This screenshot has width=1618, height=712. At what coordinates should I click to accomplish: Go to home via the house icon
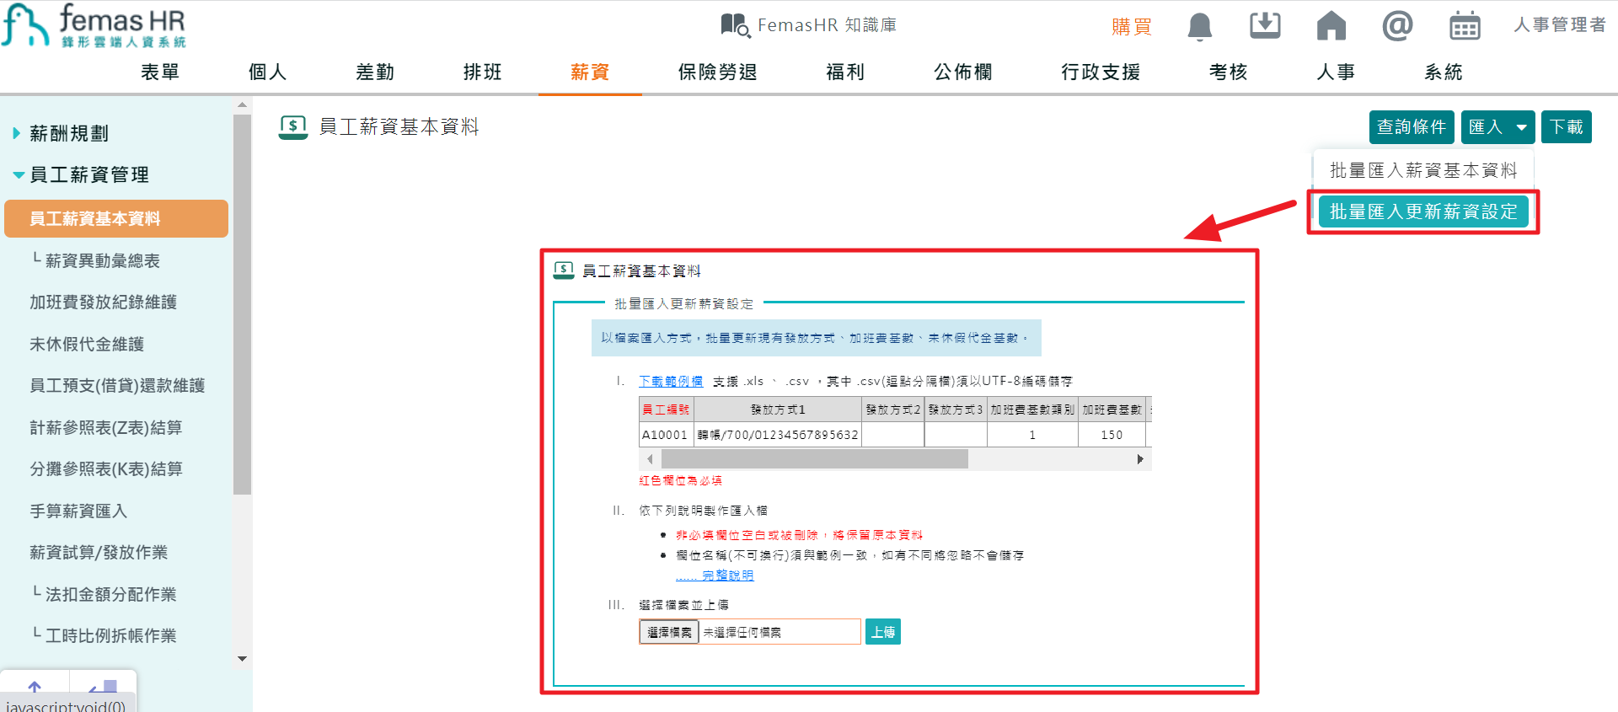pyautogui.click(x=1331, y=25)
